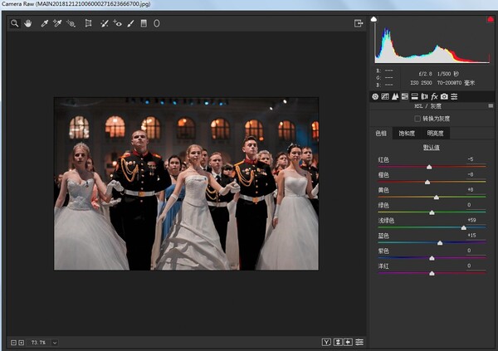498x351 pixels.
Task: Select the Spot Removal tool
Action: (105, 23)
